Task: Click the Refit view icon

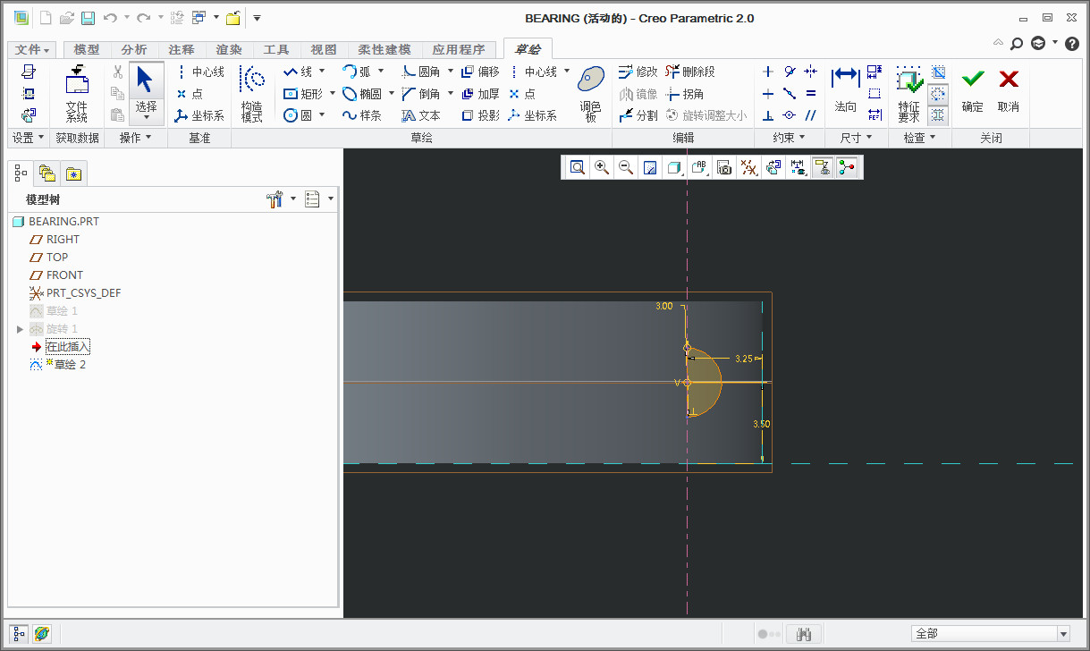Action: tap(578, 167)
